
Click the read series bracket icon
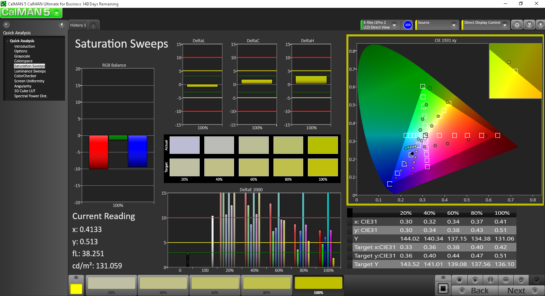(x=490, y=280)
